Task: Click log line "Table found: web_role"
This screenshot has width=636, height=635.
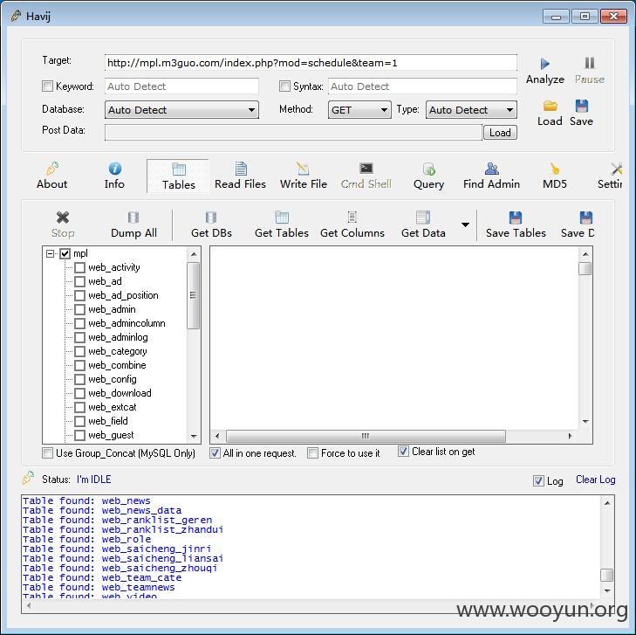Action: point(86,539)
